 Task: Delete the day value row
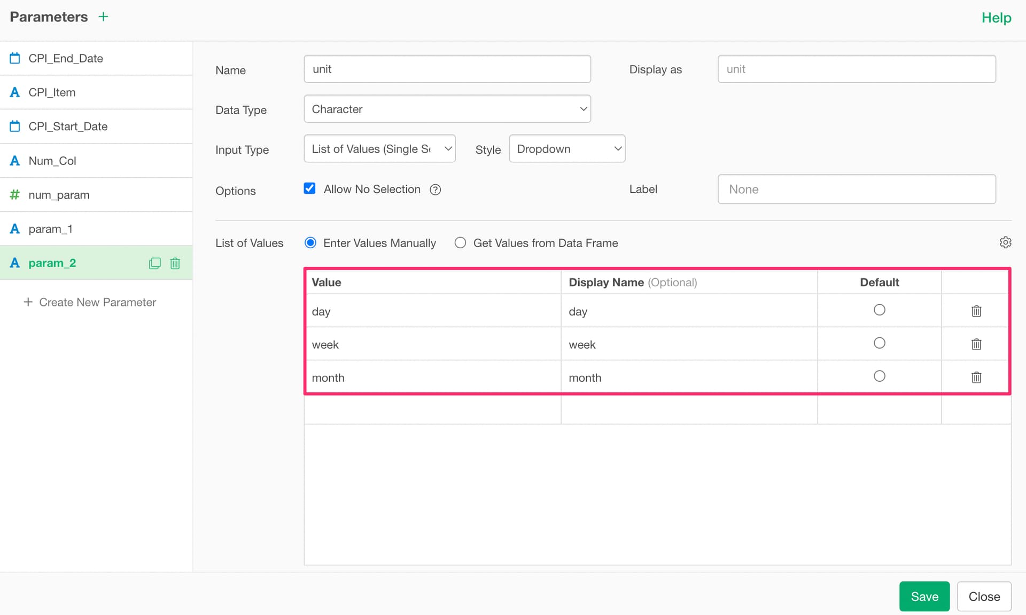pyautogui.click(x=976, y=311)
